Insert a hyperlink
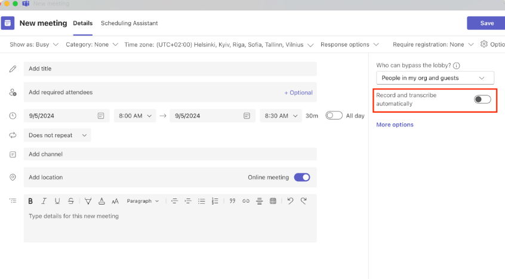The height and width of the screenshot is (279, 505). [x=246, y=201]
